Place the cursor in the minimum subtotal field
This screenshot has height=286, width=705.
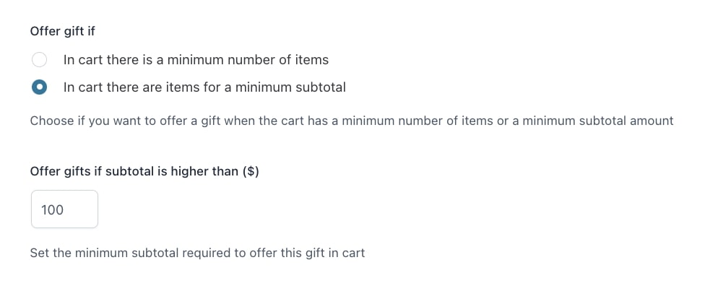click(x=64, y=209)
